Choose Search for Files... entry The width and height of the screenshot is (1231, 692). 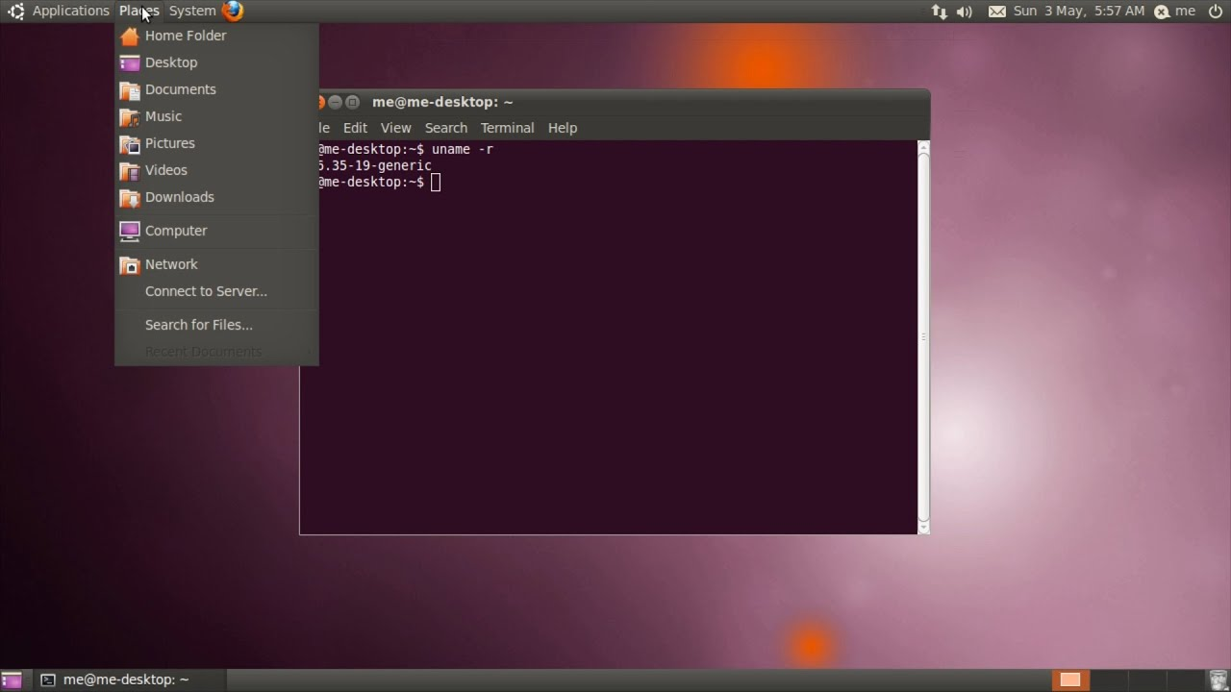pyautogui.click(x=216, y=325)
